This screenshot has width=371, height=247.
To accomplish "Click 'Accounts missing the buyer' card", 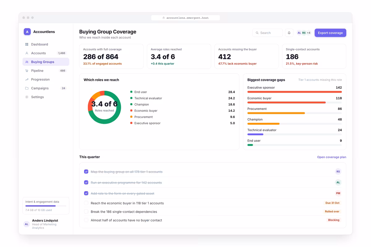I will [246, 56].
